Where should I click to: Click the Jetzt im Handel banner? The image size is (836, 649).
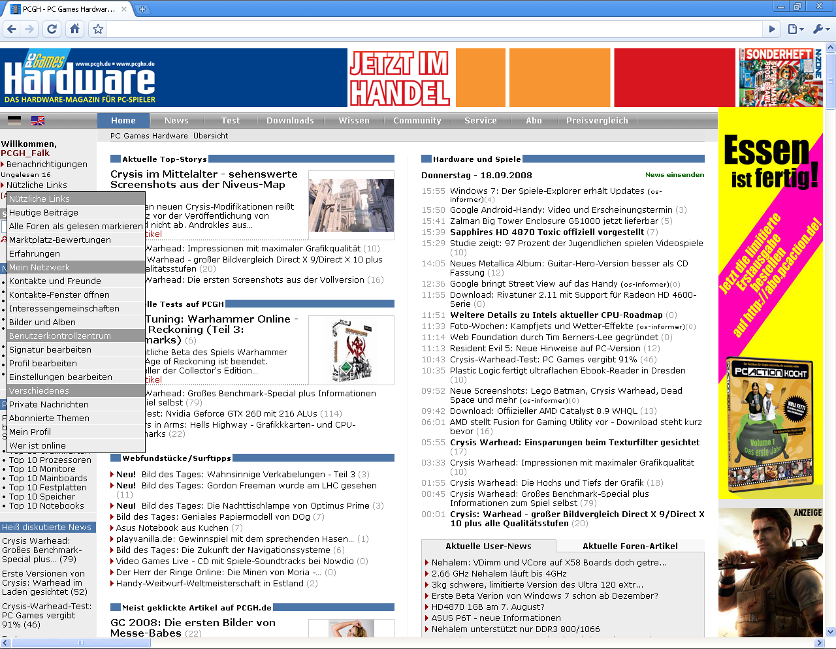pyautogui.click(x=400, y=78)
